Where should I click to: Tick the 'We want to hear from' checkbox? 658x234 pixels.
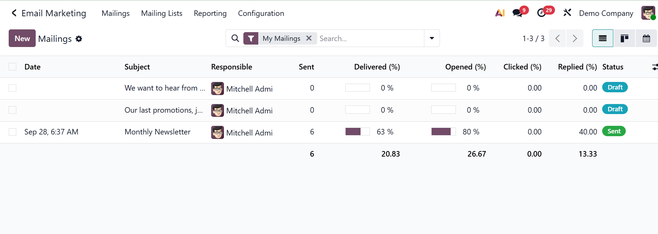[x=12, y=88]
